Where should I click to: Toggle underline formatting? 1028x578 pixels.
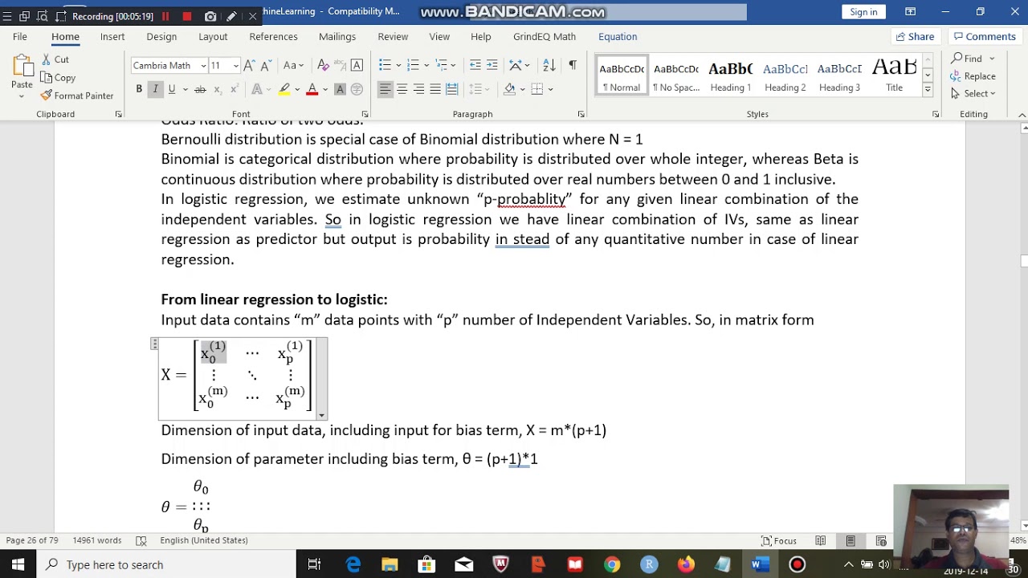pos(171,89)
